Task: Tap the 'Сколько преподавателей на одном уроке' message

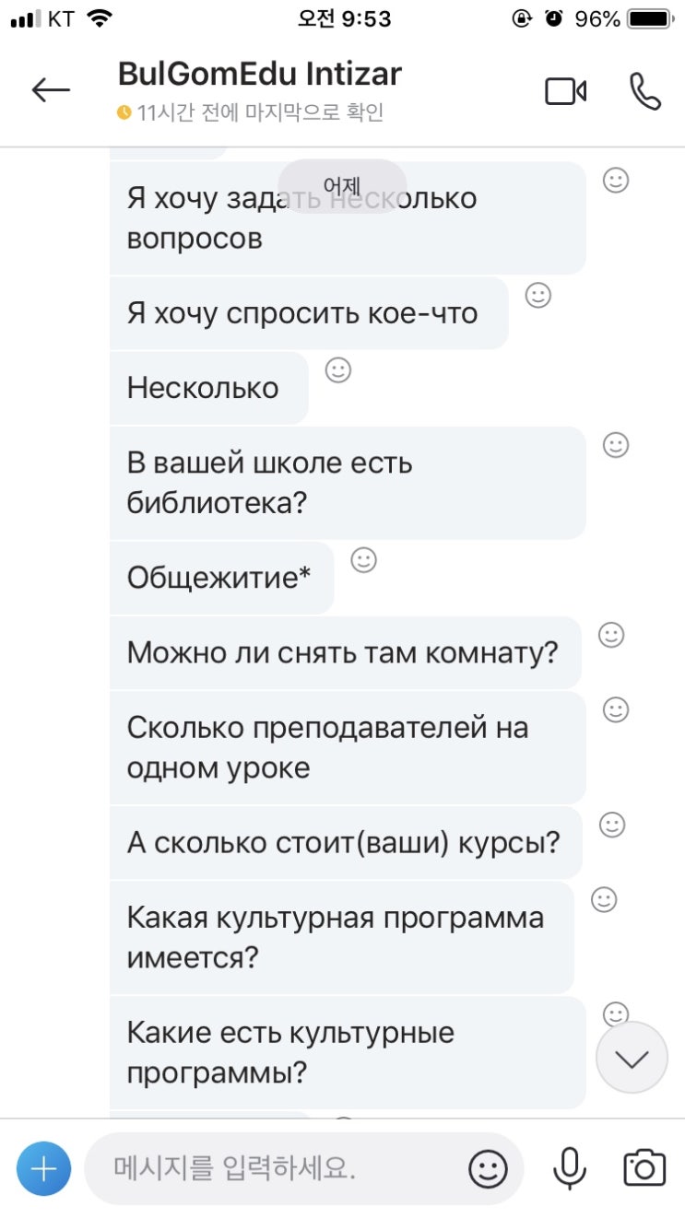Action: click(x=347, y=747)
